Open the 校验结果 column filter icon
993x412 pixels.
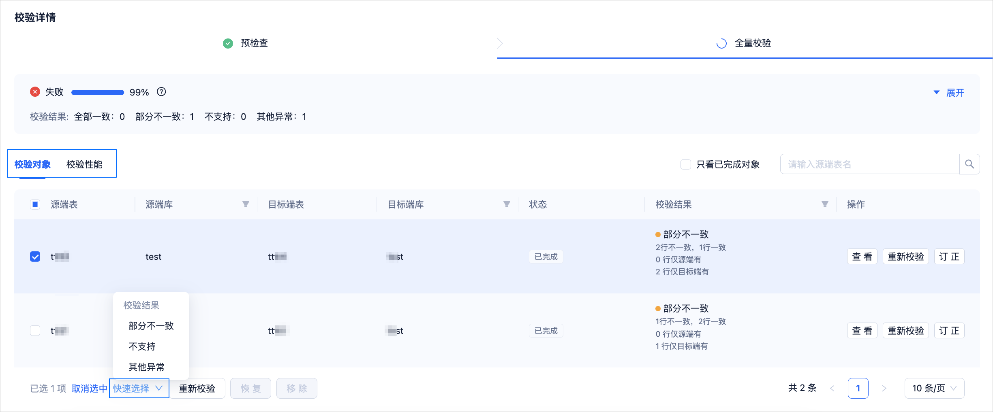click(x=825, y=204)
